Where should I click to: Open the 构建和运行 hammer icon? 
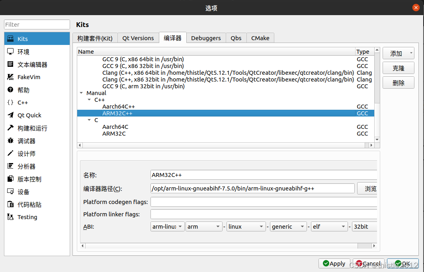10,128
